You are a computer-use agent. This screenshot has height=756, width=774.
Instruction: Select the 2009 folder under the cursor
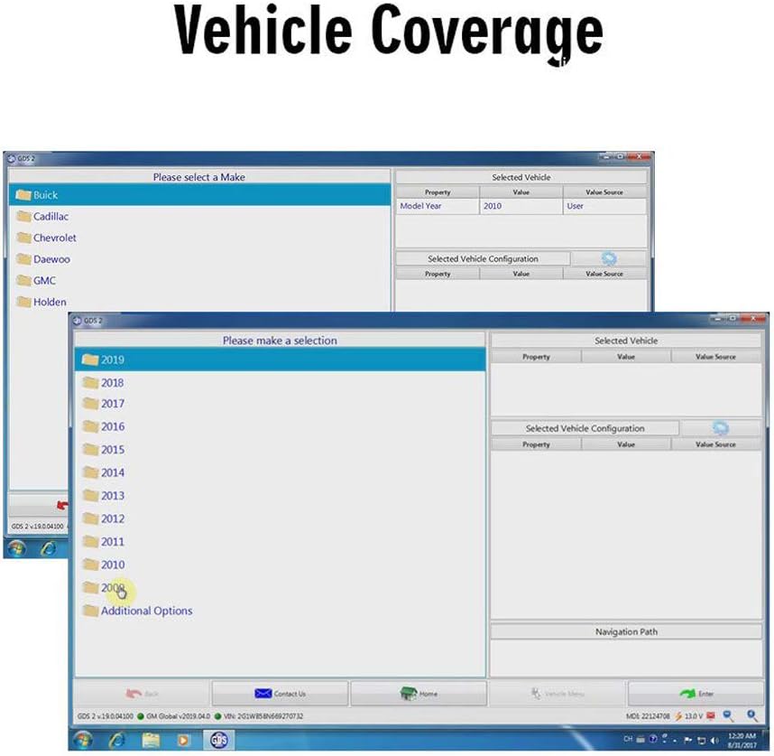pyautogui.click(x=280, y=587)
